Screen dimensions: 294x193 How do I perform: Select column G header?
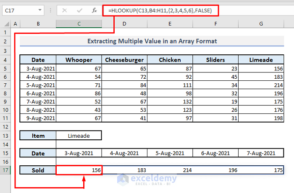[x=261, y=24]
